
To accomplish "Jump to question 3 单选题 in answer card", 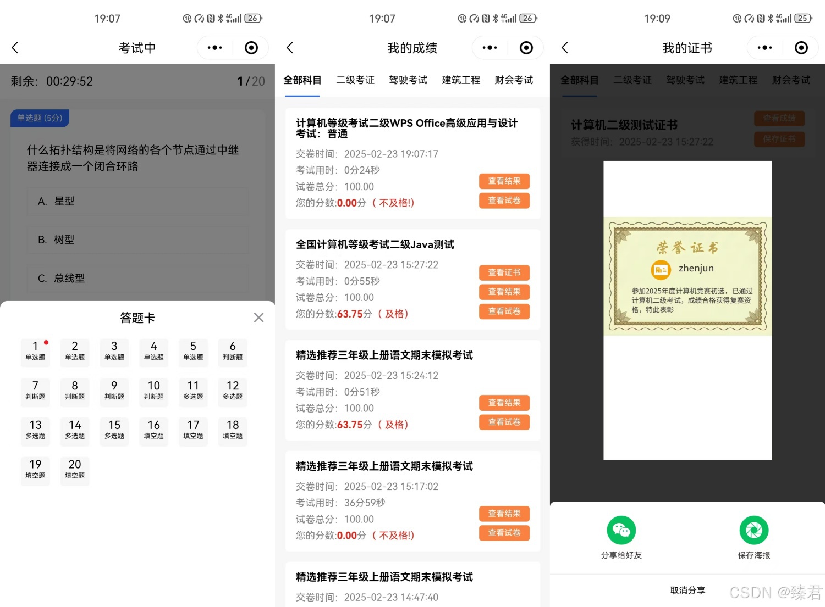I will pyautogui.click(x=114, y=353).
